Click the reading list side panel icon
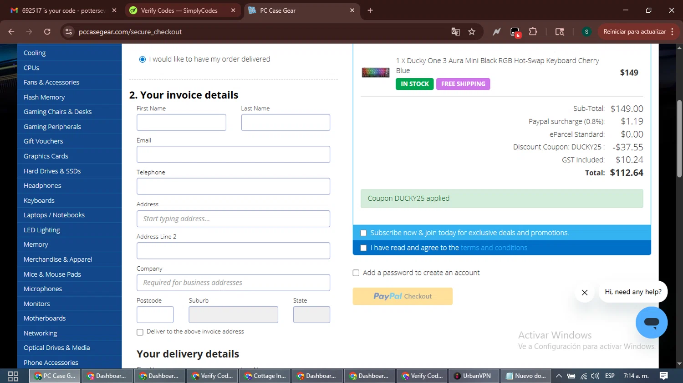 pyautogui.click(x=560, y=32)
